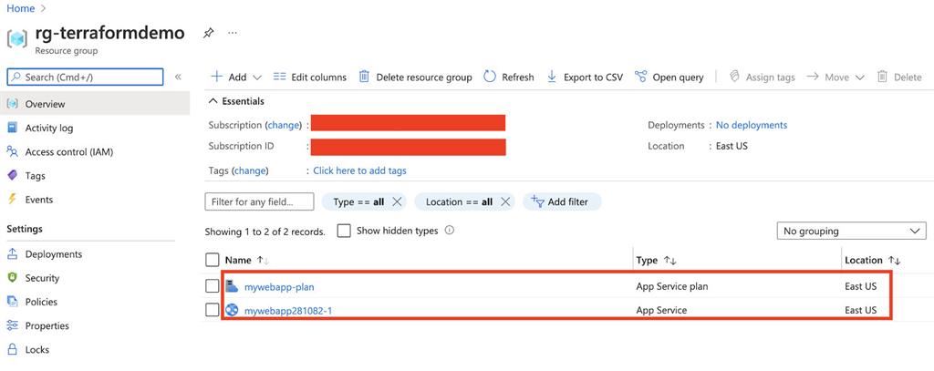Viewport: 934px width, 371px height.
Task: Click the App Service globe icon for mywebapp281082-1
Action: click(232, 310)
